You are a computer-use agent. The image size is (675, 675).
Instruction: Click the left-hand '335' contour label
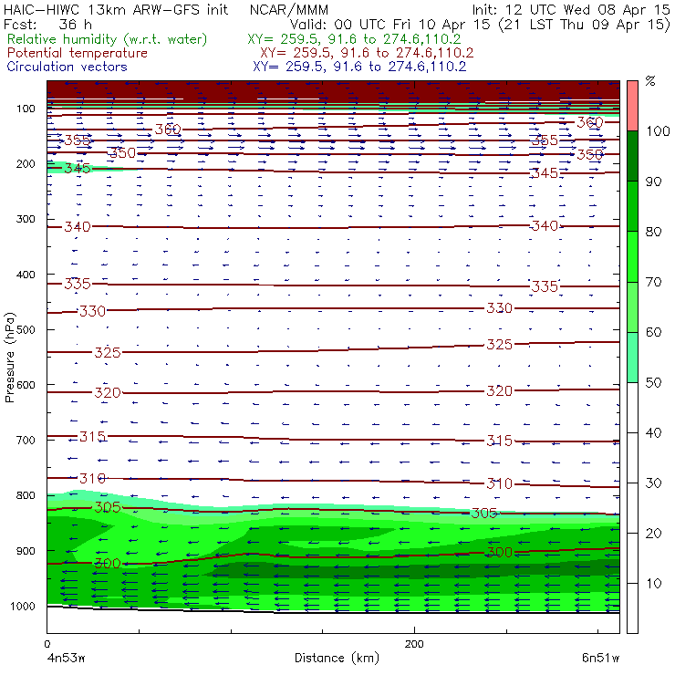[x=78, y=284]
